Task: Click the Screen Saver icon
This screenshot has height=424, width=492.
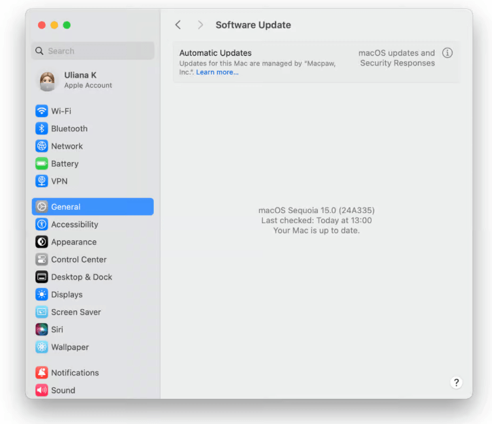Action: coord(42,312)
